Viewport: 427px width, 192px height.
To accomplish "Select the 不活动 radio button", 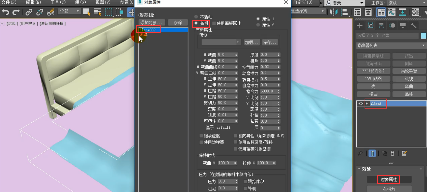I will point(196,17).
